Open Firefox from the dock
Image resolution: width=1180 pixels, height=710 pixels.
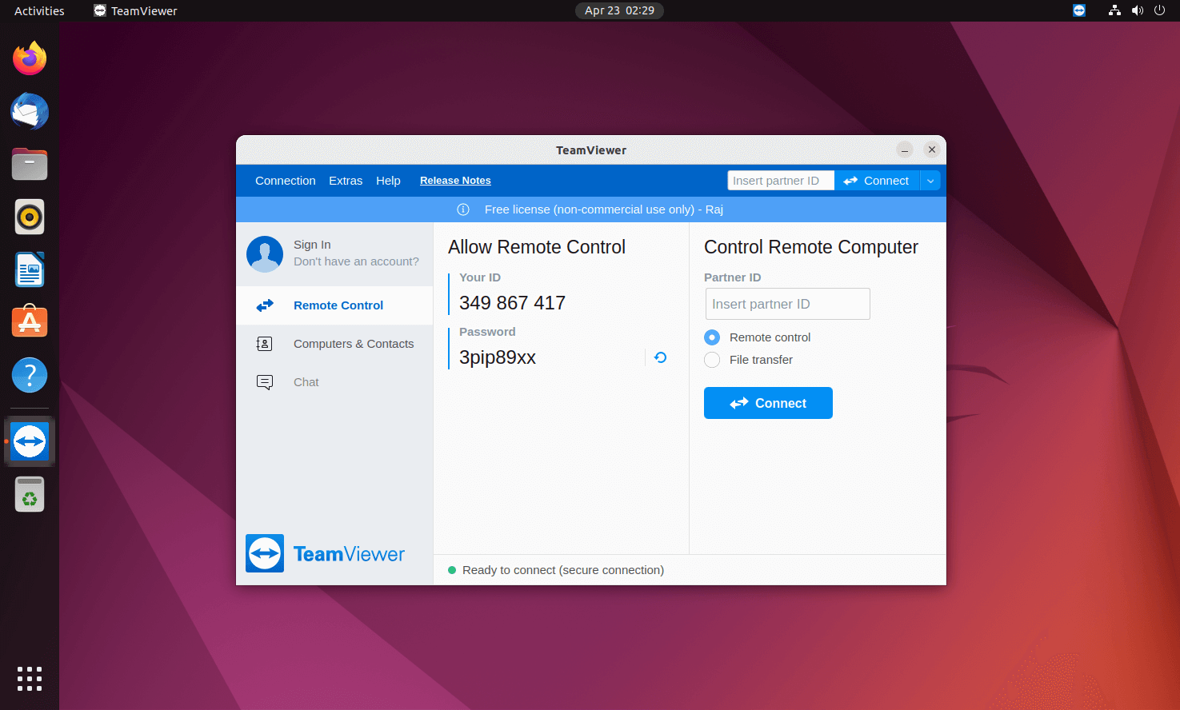[x=30, y=58]
